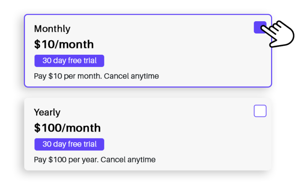Click the Monthly 30 day free trial badge
The image size is (296, 190).
pos(69,61)
